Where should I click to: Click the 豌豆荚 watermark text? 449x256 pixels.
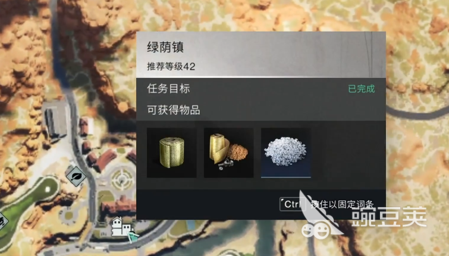click(x=389, y=217)
